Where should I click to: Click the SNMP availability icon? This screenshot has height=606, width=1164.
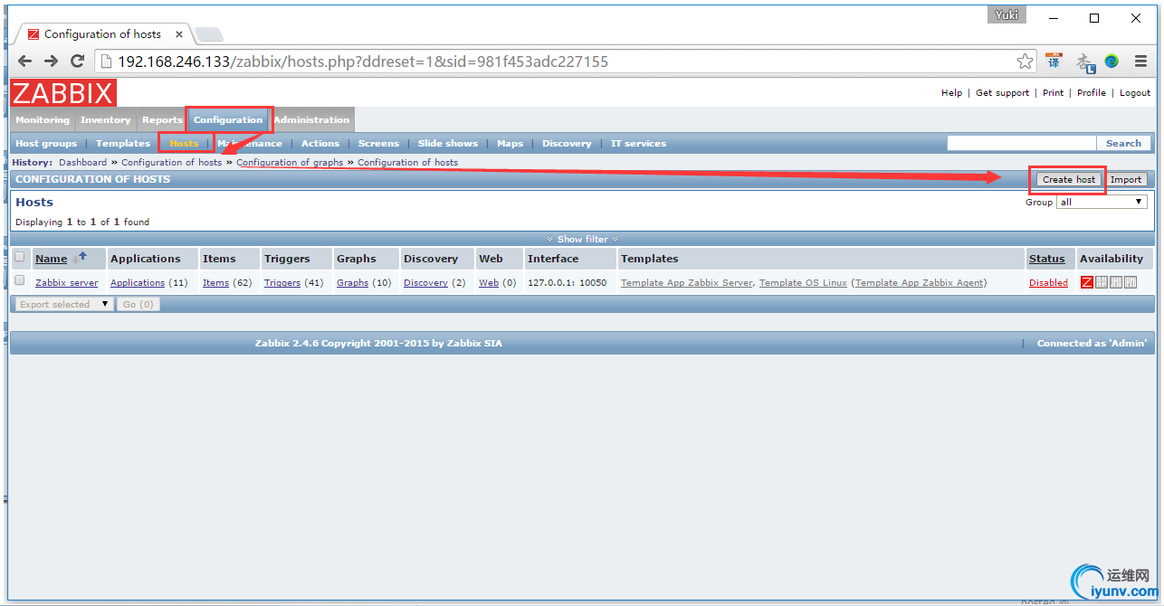1102,283
